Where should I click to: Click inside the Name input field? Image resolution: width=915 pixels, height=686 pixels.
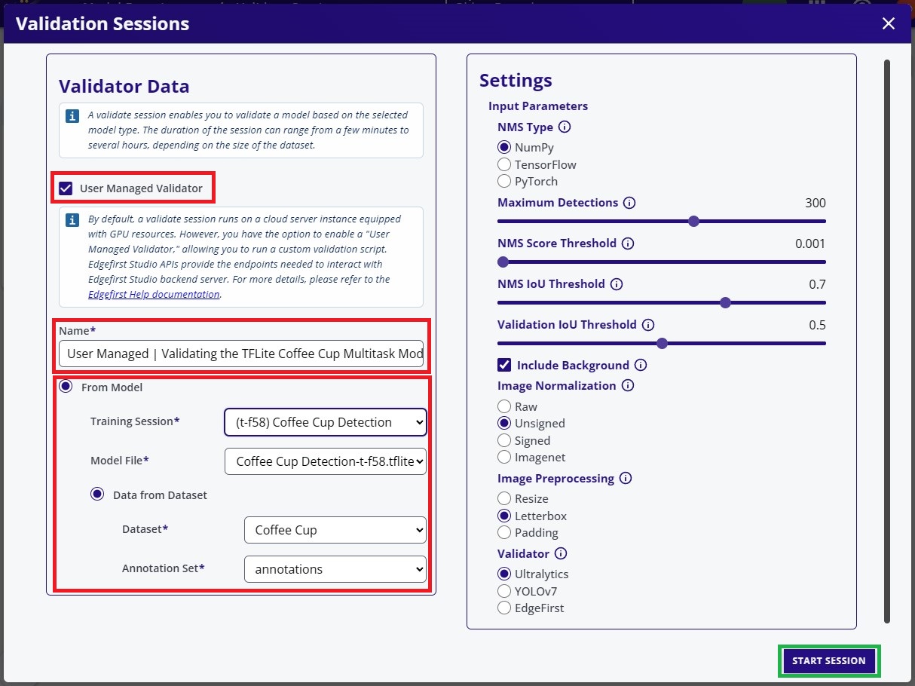click(241, 353)
